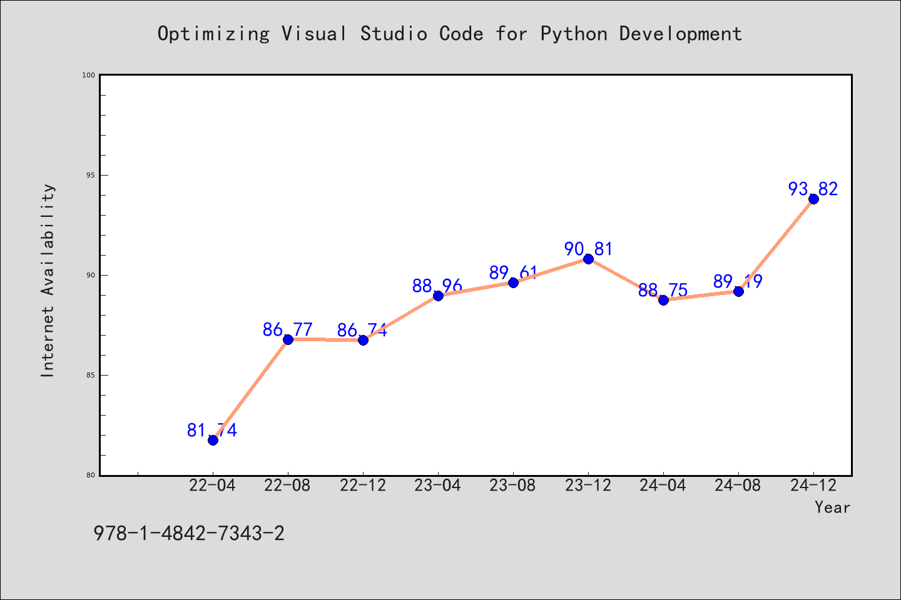The image size is (901, 600).
Task: Click the ISBN text '978-1-4842-7343-2'
Action: pos(189,533)
